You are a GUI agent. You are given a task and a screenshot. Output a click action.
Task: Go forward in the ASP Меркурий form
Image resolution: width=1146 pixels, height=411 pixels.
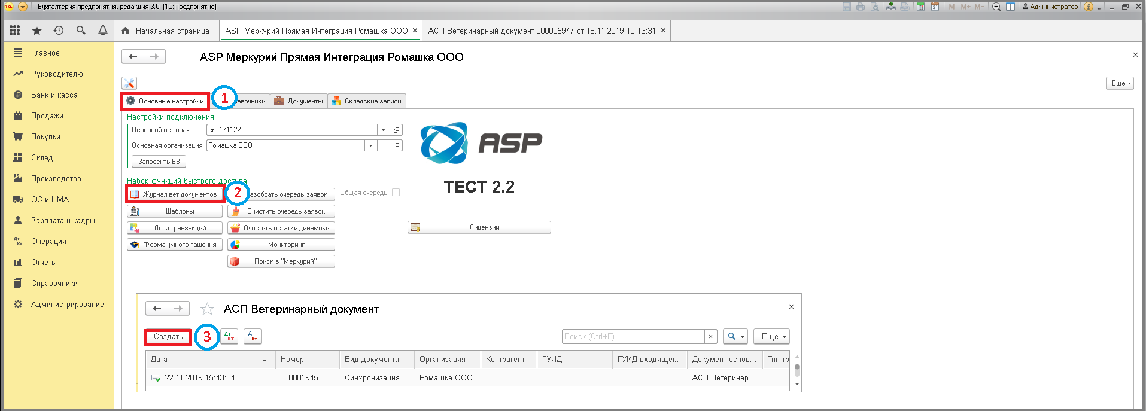[154, 56]
